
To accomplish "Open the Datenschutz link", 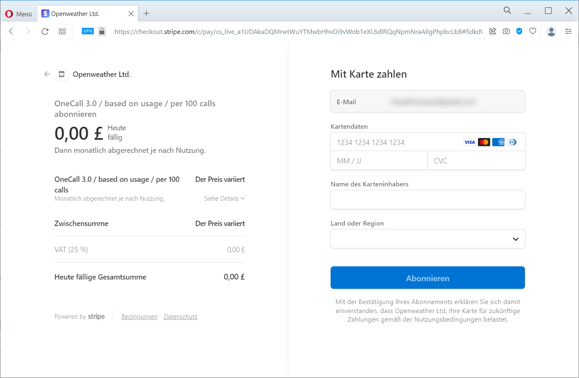I will tap(180, 317).
